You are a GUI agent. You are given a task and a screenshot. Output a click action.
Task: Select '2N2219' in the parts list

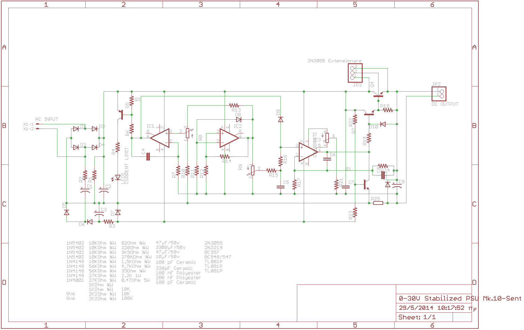[x=213, y=248]
